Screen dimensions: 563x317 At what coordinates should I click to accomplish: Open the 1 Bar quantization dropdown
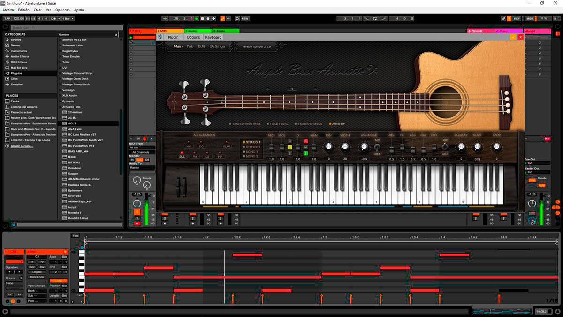pyautogui.click(x=67, y=18)
